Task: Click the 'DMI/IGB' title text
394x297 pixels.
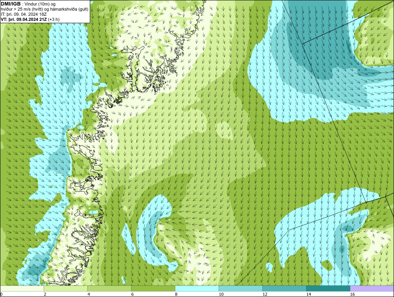Action: (x=11, y=4)
